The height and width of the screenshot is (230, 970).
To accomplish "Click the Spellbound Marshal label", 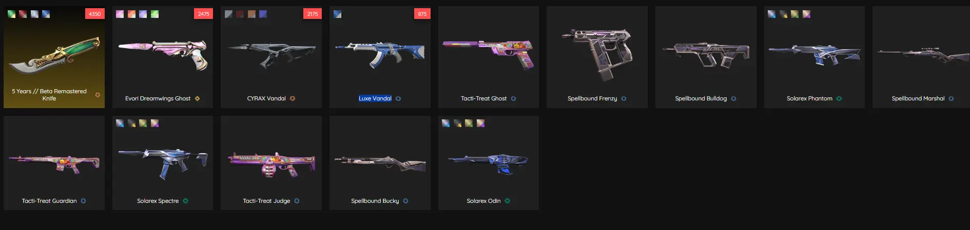I will click(918, 98).
